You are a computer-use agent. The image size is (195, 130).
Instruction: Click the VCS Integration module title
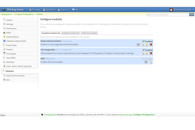[x=48, y=50]
